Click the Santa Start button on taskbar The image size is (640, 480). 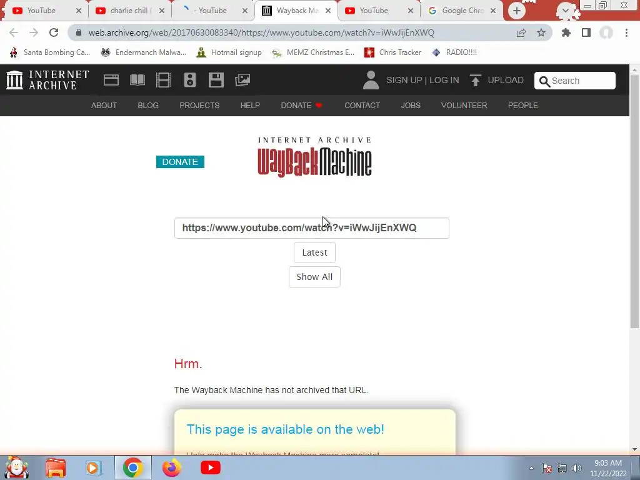pos(17,467)
